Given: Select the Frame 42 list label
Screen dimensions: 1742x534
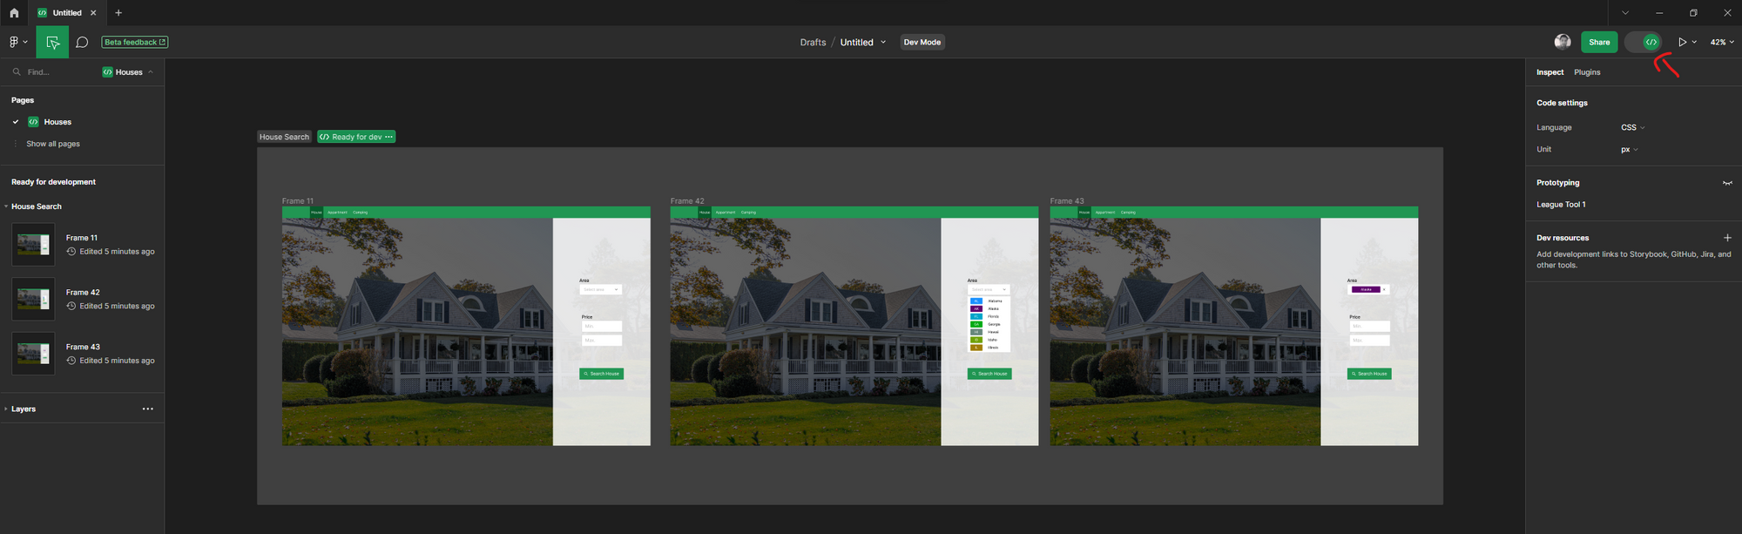Looking at the screenshot, I should pyautogui.click(x=83, y=293).
